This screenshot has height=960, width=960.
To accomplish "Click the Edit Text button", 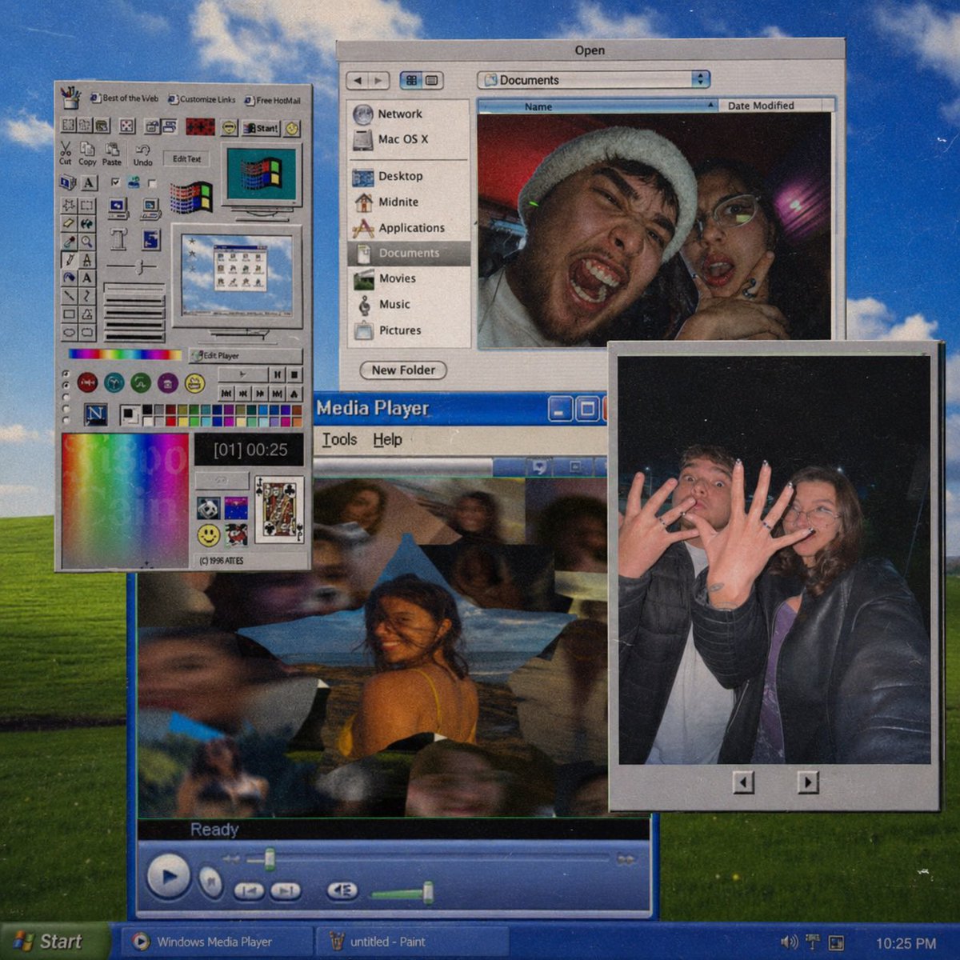I will (186, 158).
